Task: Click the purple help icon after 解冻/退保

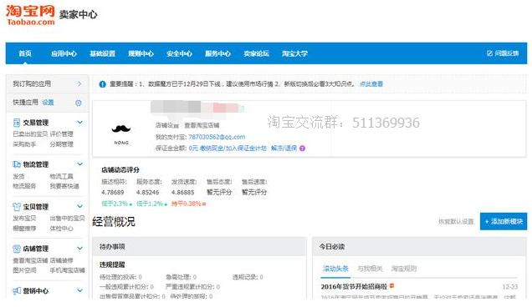Action: [302, 148]
